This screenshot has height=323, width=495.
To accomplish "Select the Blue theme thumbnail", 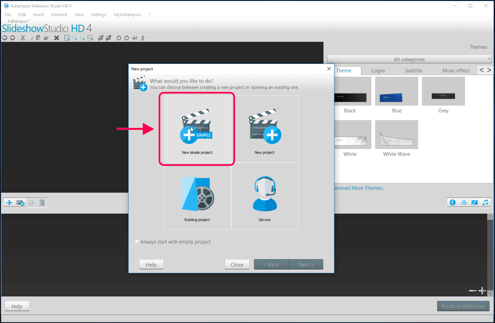I will pos(397,91).
